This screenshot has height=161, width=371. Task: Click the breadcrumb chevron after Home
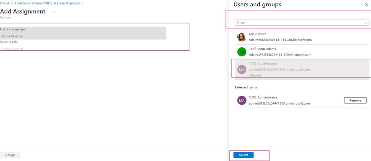(x=12, y=3)
